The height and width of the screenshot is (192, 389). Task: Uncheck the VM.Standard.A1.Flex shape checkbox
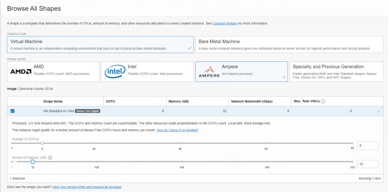point(12,111)
